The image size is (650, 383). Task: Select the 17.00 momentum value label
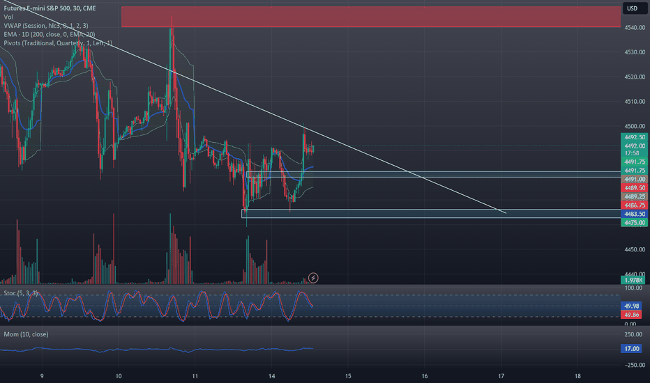[631, 349]
